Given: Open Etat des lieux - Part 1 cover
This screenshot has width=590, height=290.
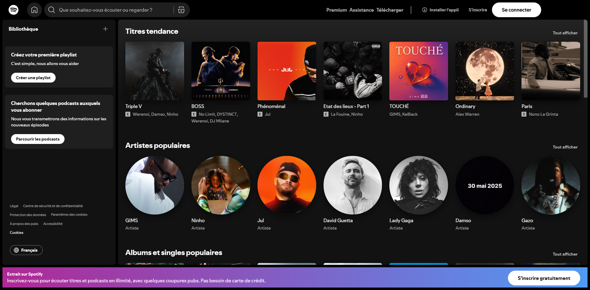Looking at the screenshot, I should 353,71.
